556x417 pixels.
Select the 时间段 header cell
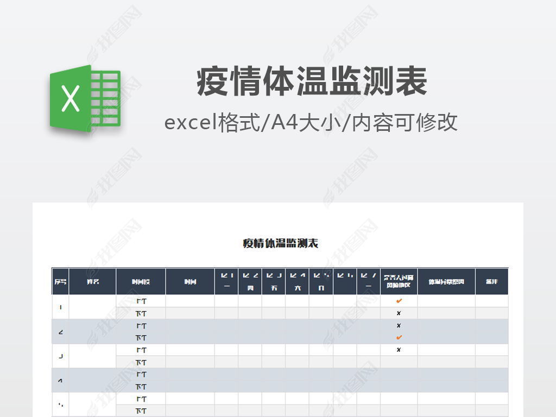click(141, 282)
